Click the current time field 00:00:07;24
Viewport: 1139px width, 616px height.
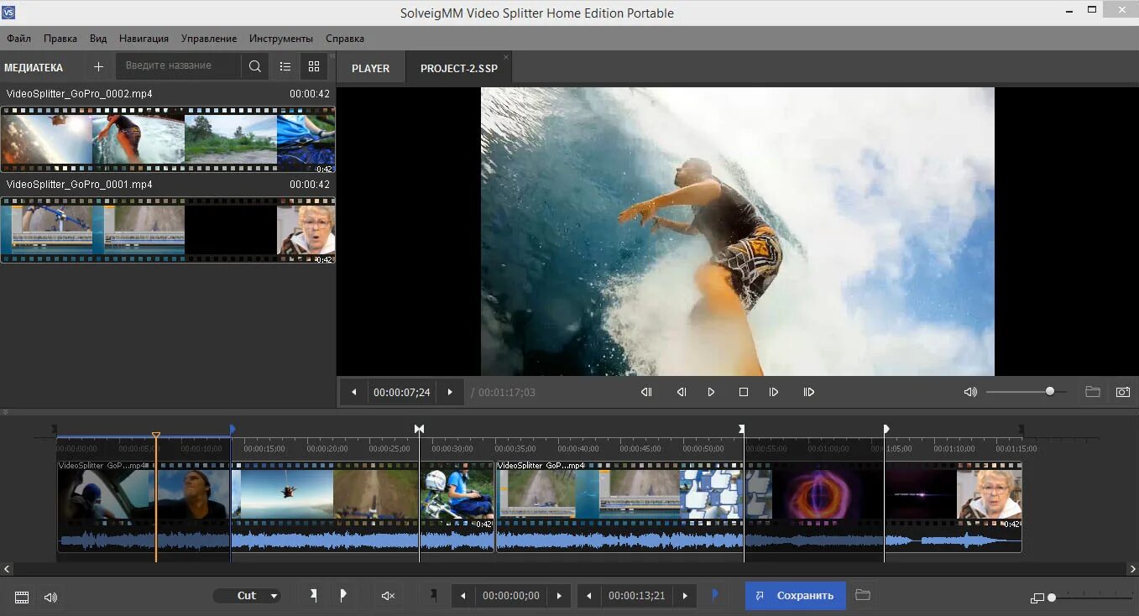pyautogui.click(x=402, y=392)
